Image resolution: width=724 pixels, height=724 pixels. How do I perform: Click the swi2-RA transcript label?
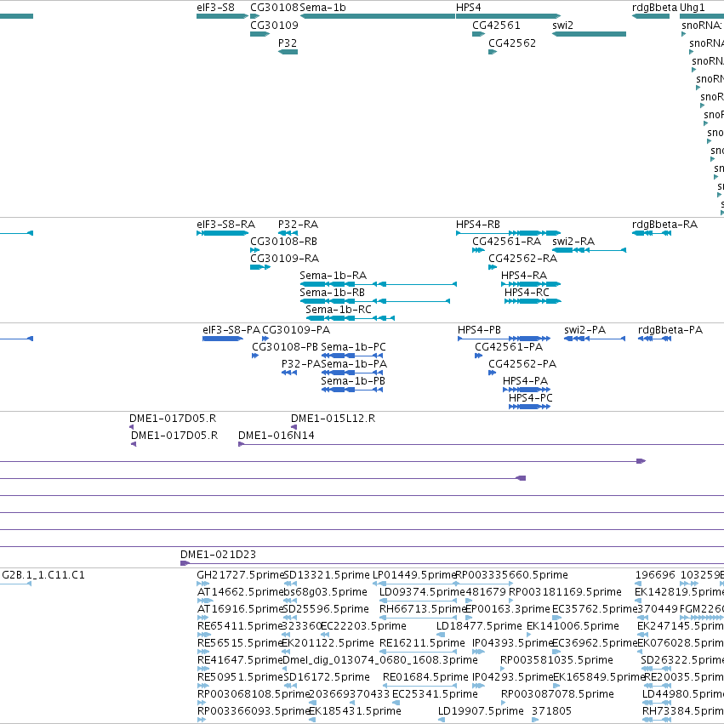click(573, 242)
